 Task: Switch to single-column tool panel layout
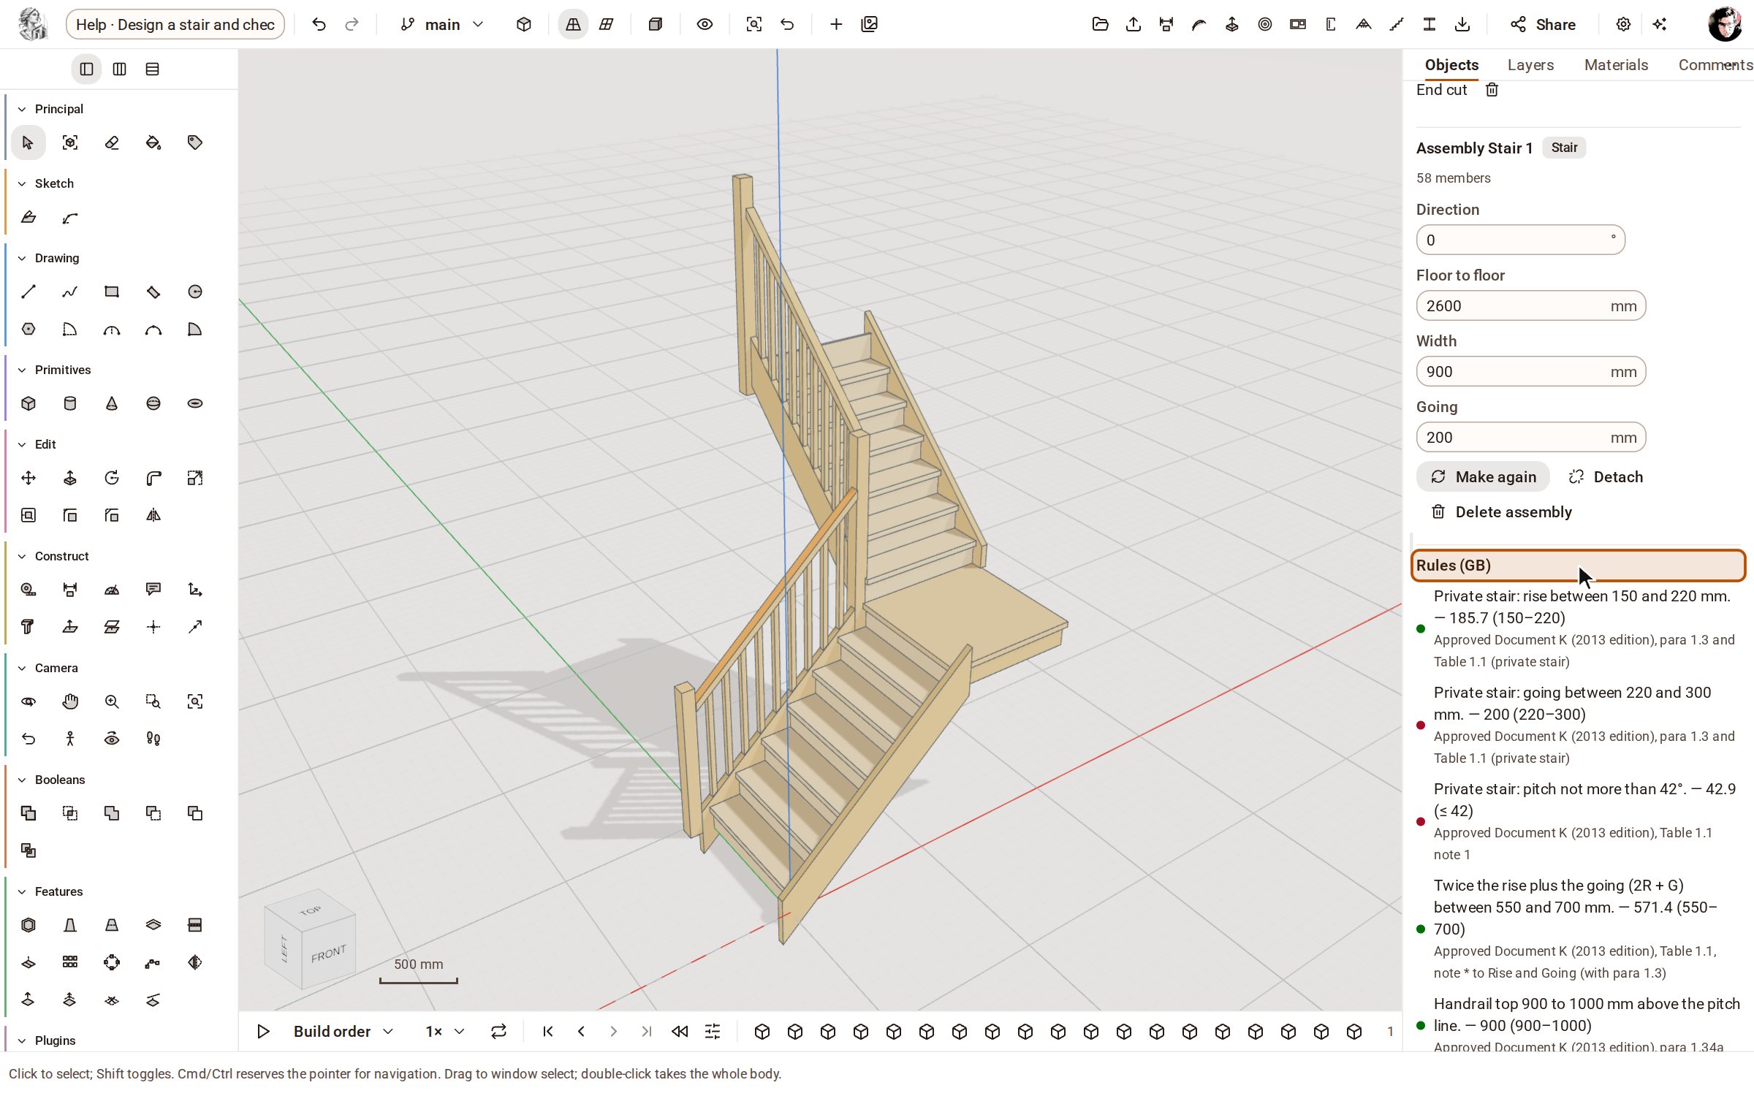pyautogui.click(x=86, y=69)
